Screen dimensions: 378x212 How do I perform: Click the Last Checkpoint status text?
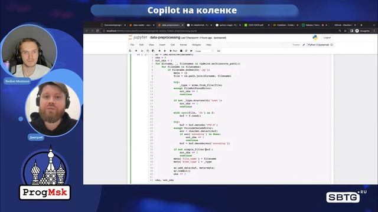coord(197,38)
